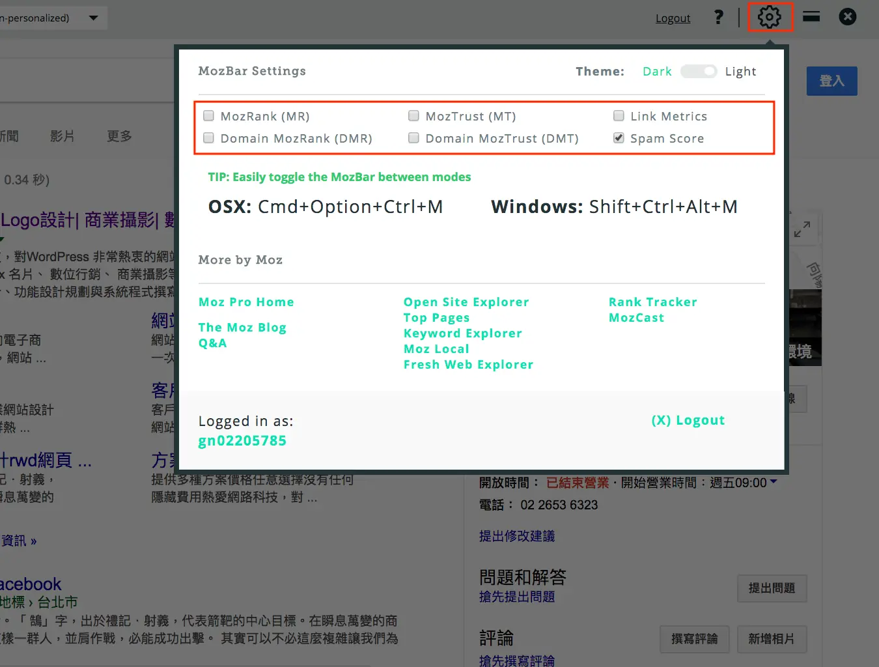Open MozBar settings gear icon
The image size is (879, 667).
tap(770, 17)
